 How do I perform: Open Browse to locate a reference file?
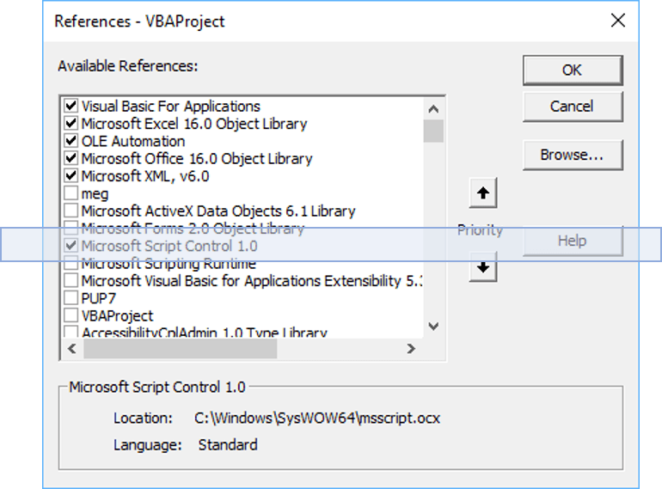pos(572,156)
